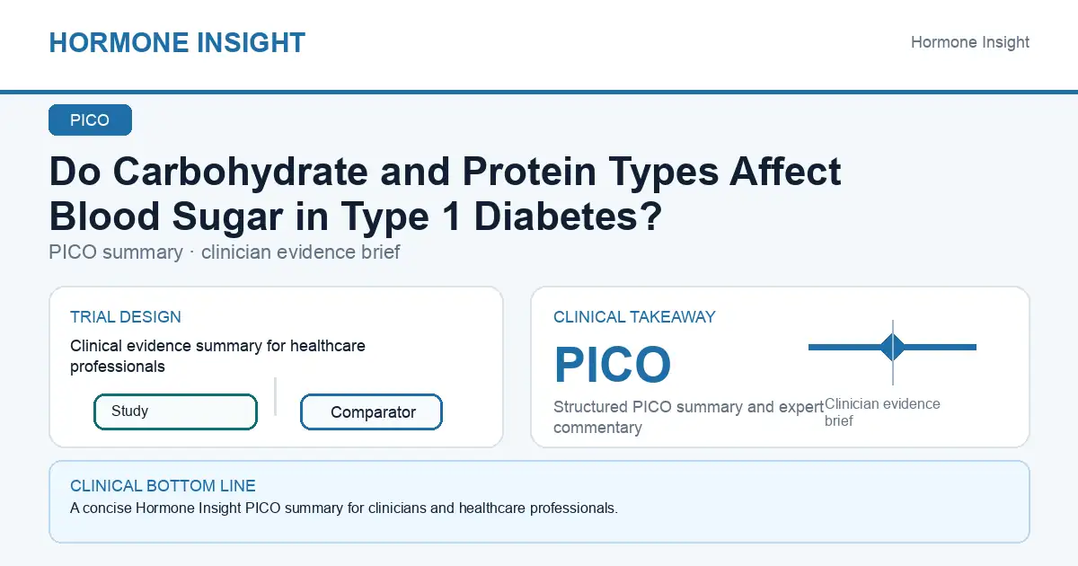This screenshot has height=566, width=1078.
Task: Click the vertical divider between Study and Comparator
Action: [275, 396]
